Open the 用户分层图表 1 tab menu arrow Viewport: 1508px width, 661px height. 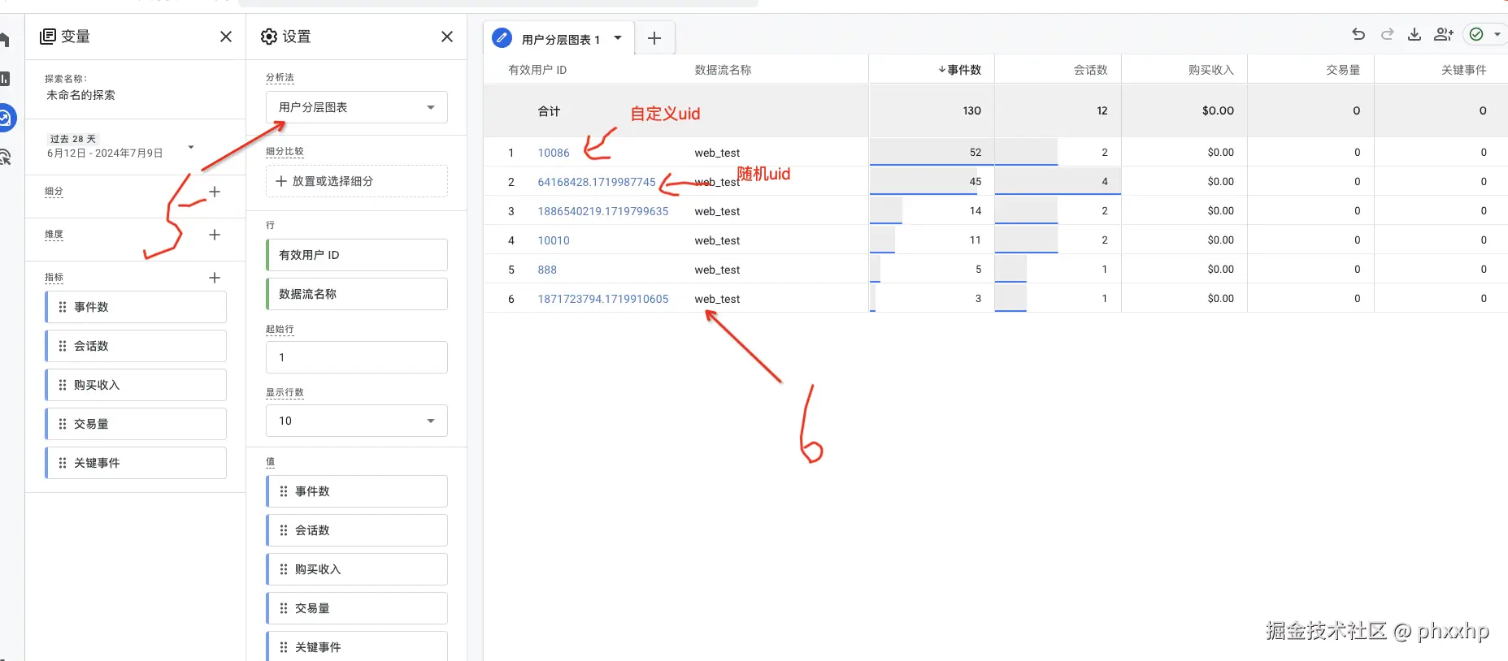pos(618,38)
